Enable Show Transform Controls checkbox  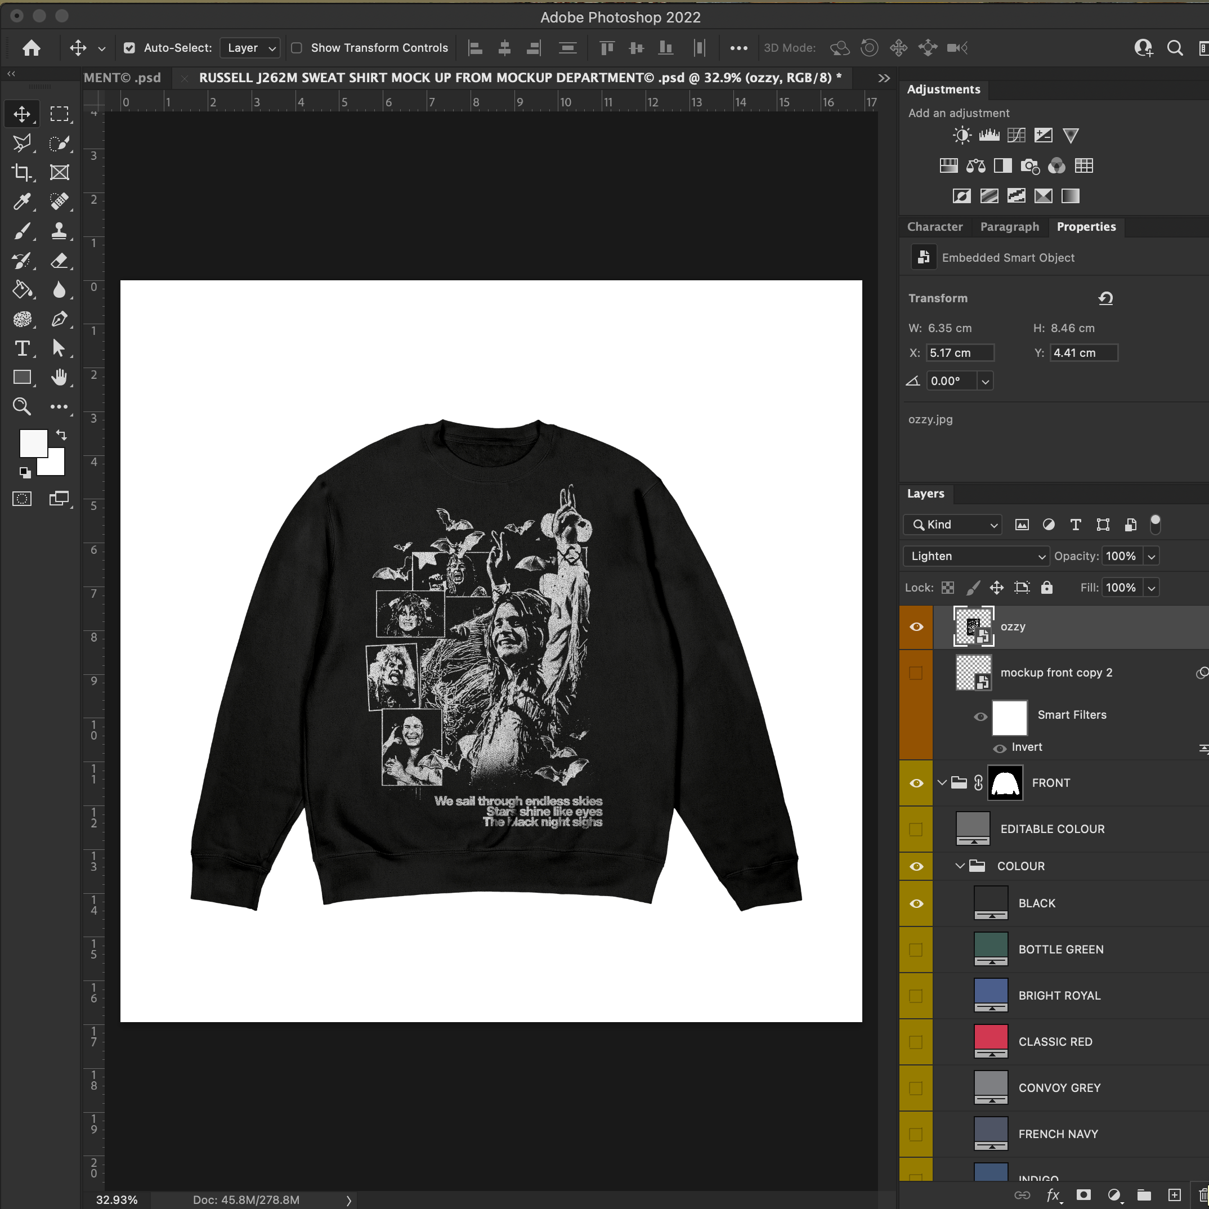pyautogui.click(x=297, y=47)
